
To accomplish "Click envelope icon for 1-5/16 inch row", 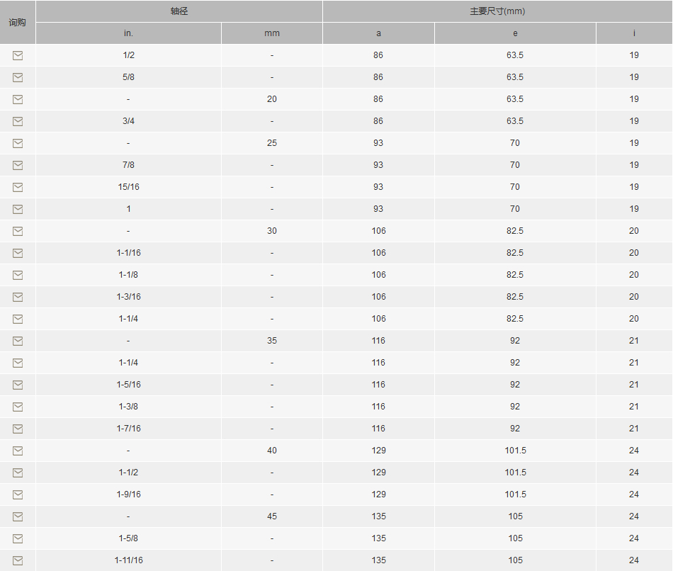I will click(18, 385).
